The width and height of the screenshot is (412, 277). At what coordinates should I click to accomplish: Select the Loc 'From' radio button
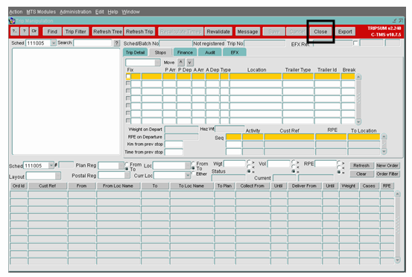[193, 163]
